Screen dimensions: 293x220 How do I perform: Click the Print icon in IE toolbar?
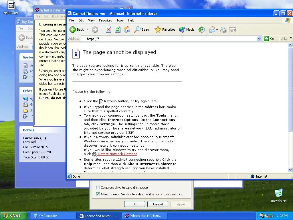pyautogui.click(x=223, y=30)
